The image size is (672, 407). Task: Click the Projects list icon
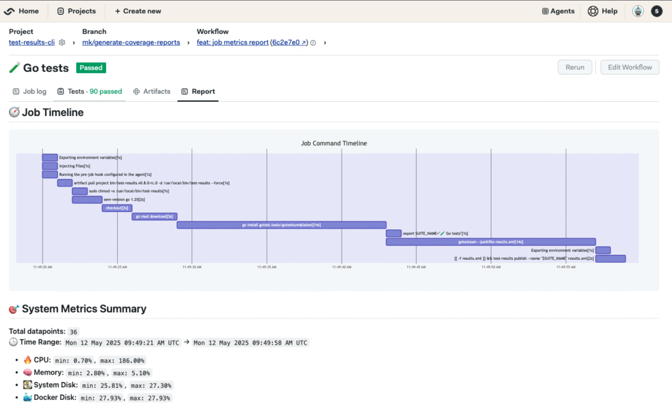point(60,11)
